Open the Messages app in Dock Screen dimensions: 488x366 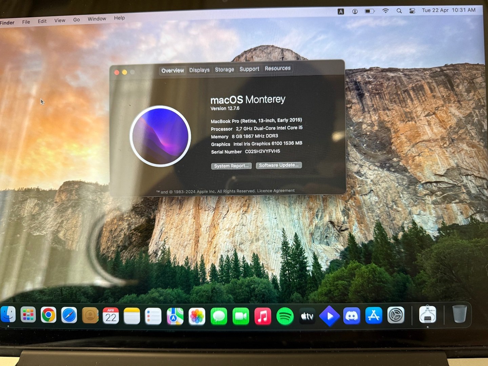(219, 317)
